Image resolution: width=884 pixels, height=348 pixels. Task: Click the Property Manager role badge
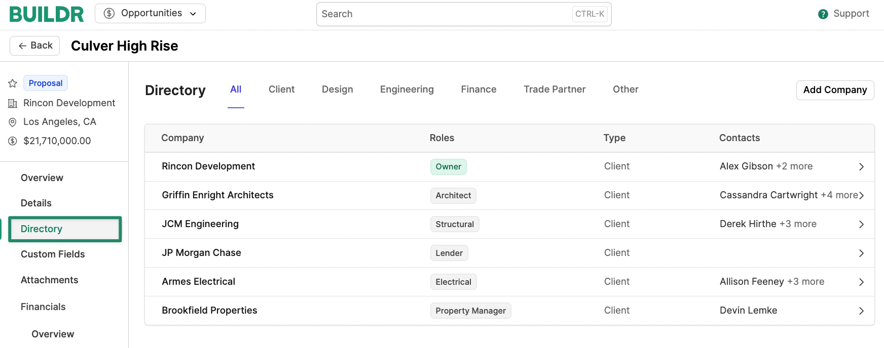[470, 311]
